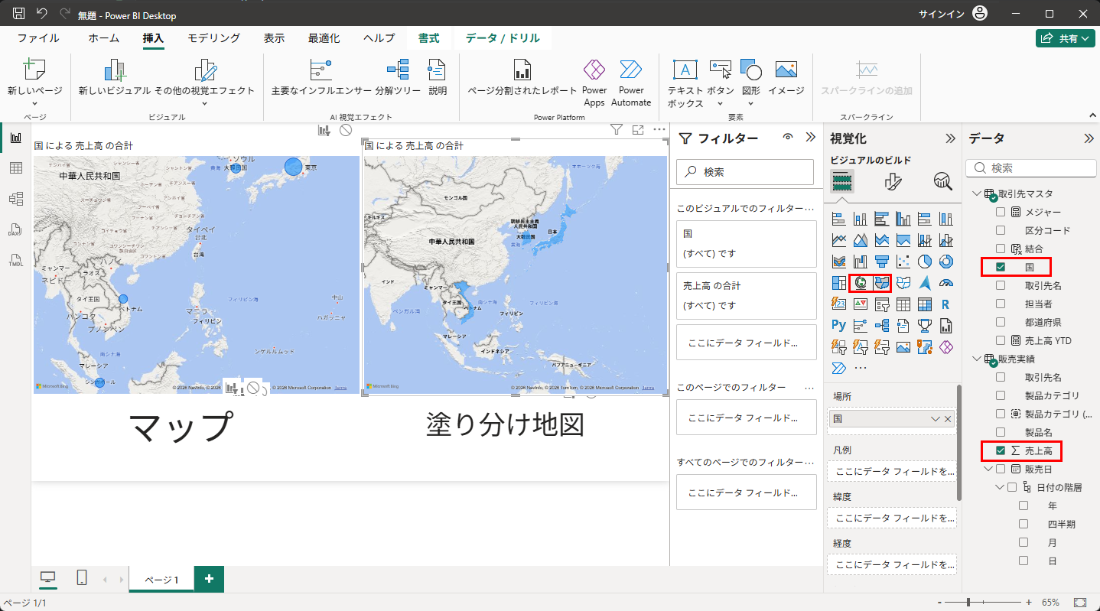Select the Donut chart visual icon
The height and width of the screenshot is (611, 1100).
click(946, 262)
